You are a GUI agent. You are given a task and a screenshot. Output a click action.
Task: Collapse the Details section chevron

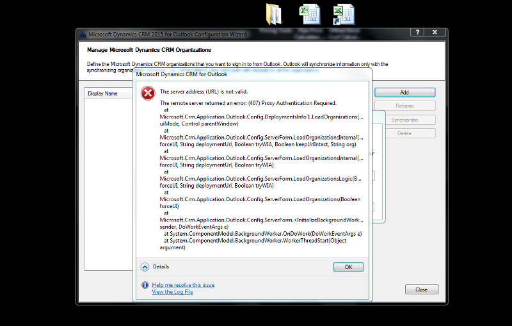145,267
